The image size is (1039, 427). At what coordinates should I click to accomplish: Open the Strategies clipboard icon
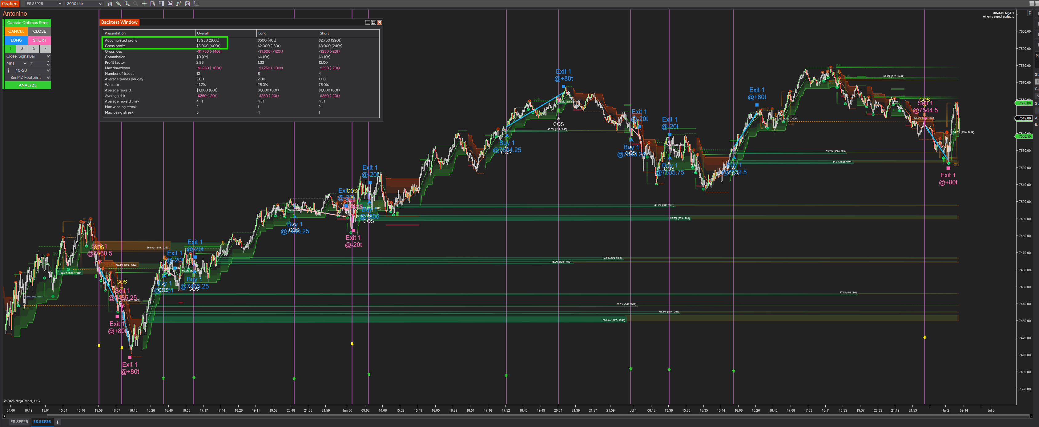187,4
